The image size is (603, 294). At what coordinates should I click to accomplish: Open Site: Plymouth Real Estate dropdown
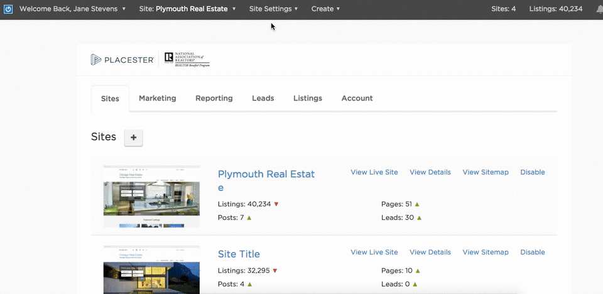pos(187,9)
